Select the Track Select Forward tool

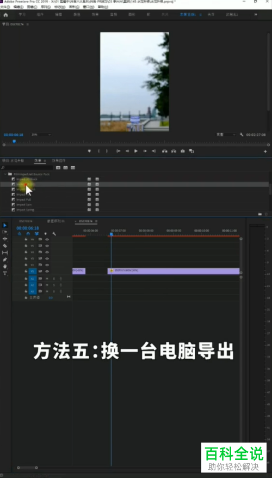coord(5,232)
